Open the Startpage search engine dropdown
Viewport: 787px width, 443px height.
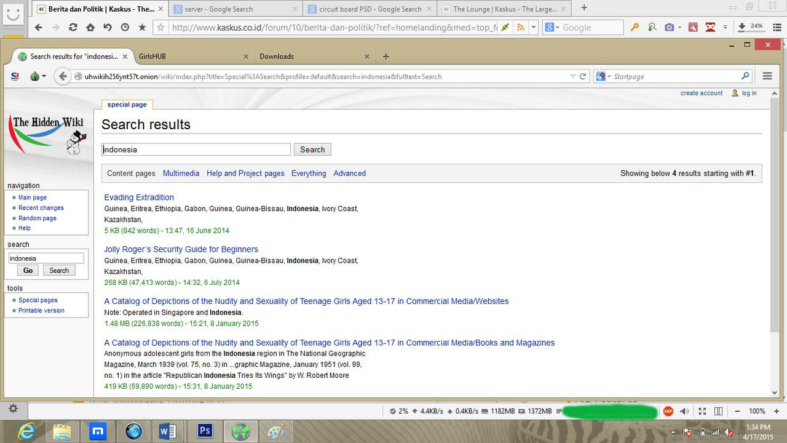click(604, 76)
